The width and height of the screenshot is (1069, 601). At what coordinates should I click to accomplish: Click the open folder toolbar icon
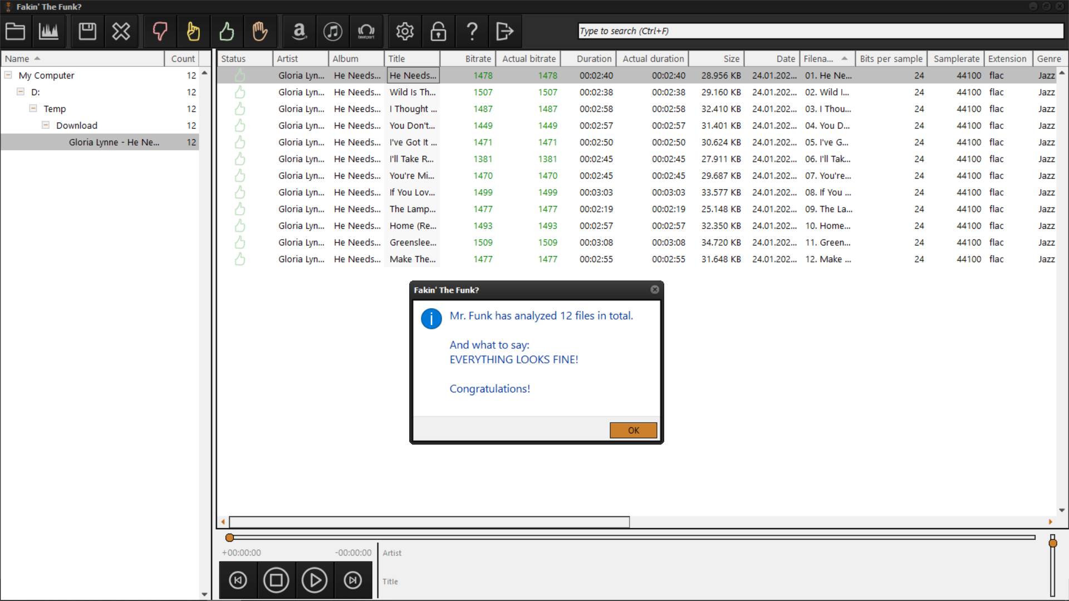coord(15,31)
